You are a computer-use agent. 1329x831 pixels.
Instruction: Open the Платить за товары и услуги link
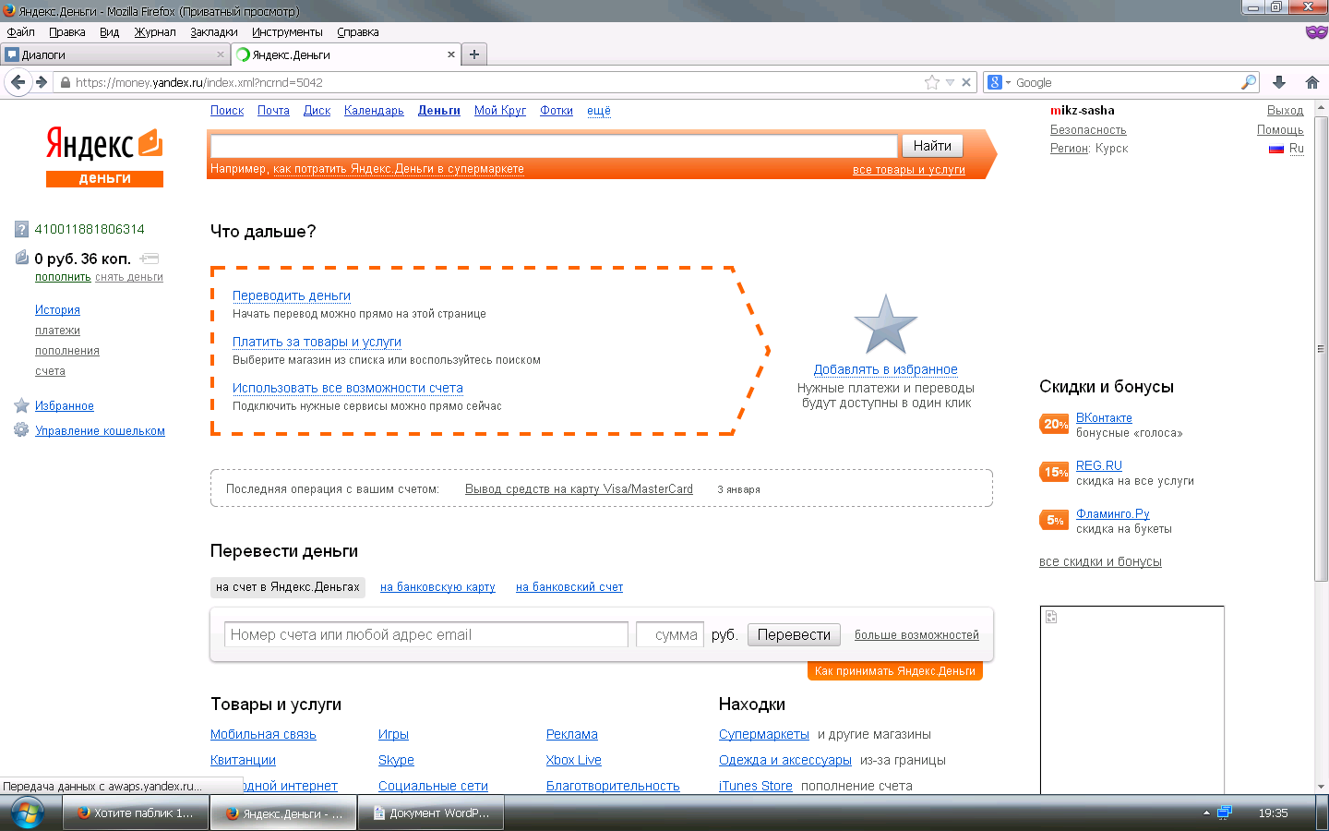[317, 342]
